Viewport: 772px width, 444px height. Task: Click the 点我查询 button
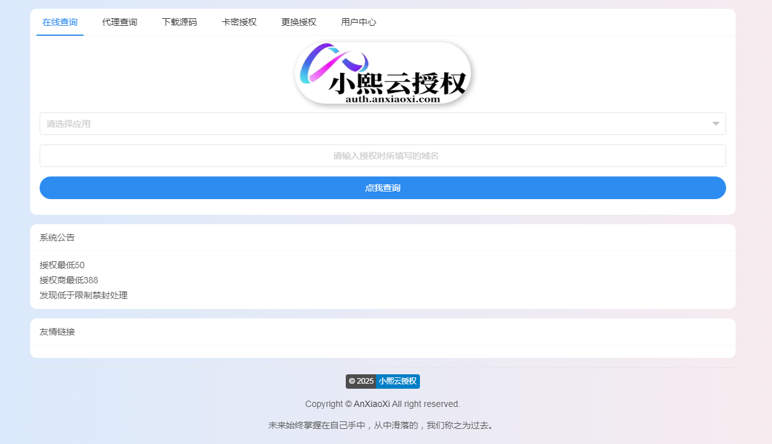tap(383, 188)
